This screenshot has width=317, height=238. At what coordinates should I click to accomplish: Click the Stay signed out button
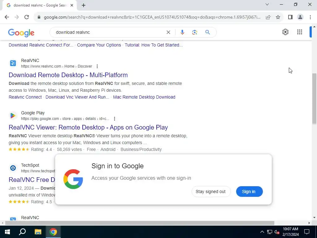(x=211, y=192)
